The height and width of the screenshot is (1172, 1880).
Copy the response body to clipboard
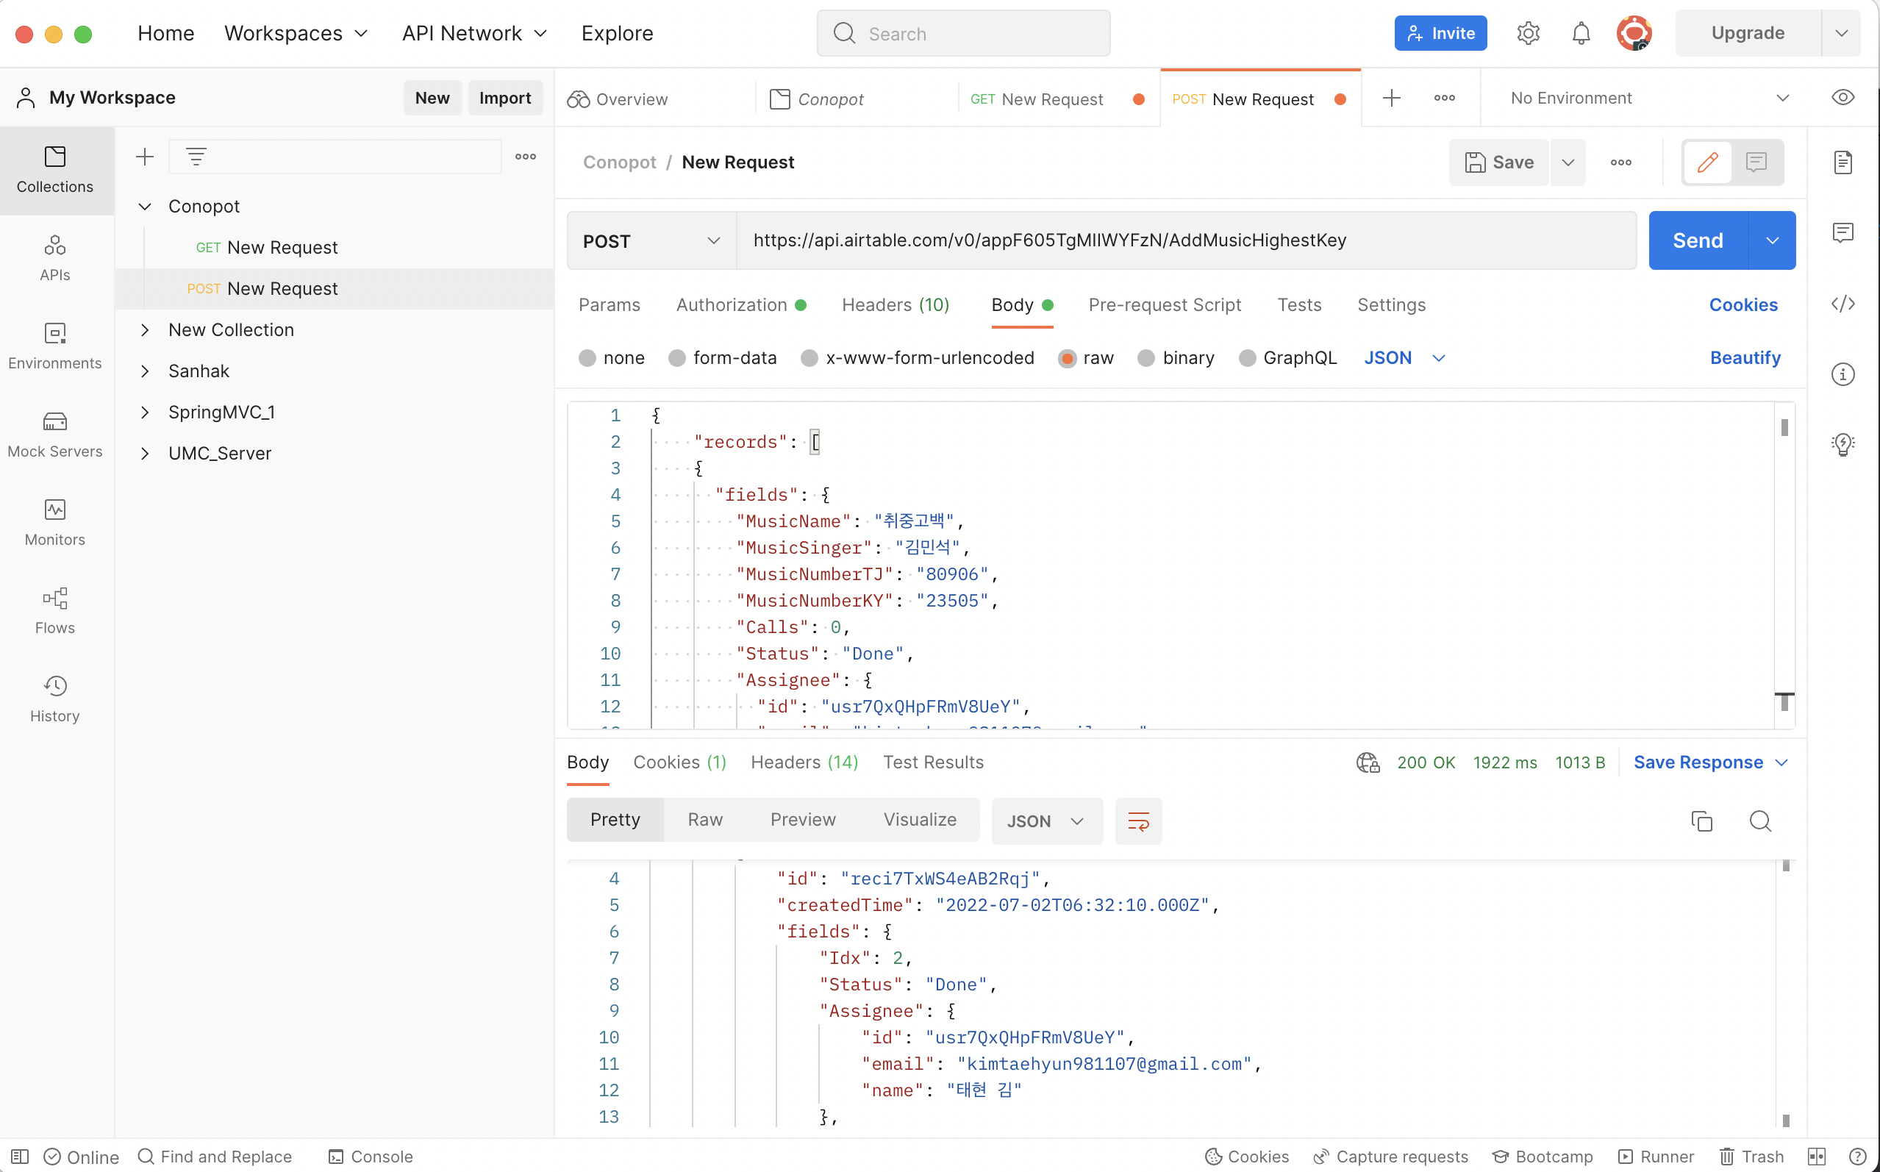(x=1701, y=821)
